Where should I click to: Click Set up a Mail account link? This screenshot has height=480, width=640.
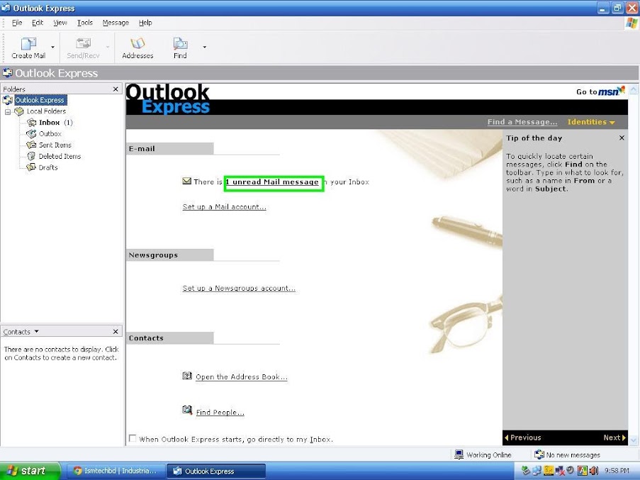pyautogui.click(x=224, y=207)
